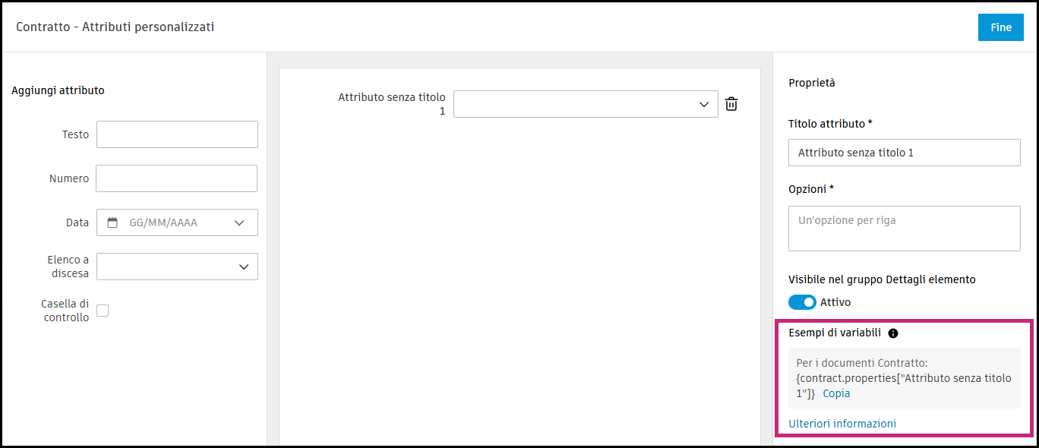Click the trash icon to delete the attribute

click(731, 105)
